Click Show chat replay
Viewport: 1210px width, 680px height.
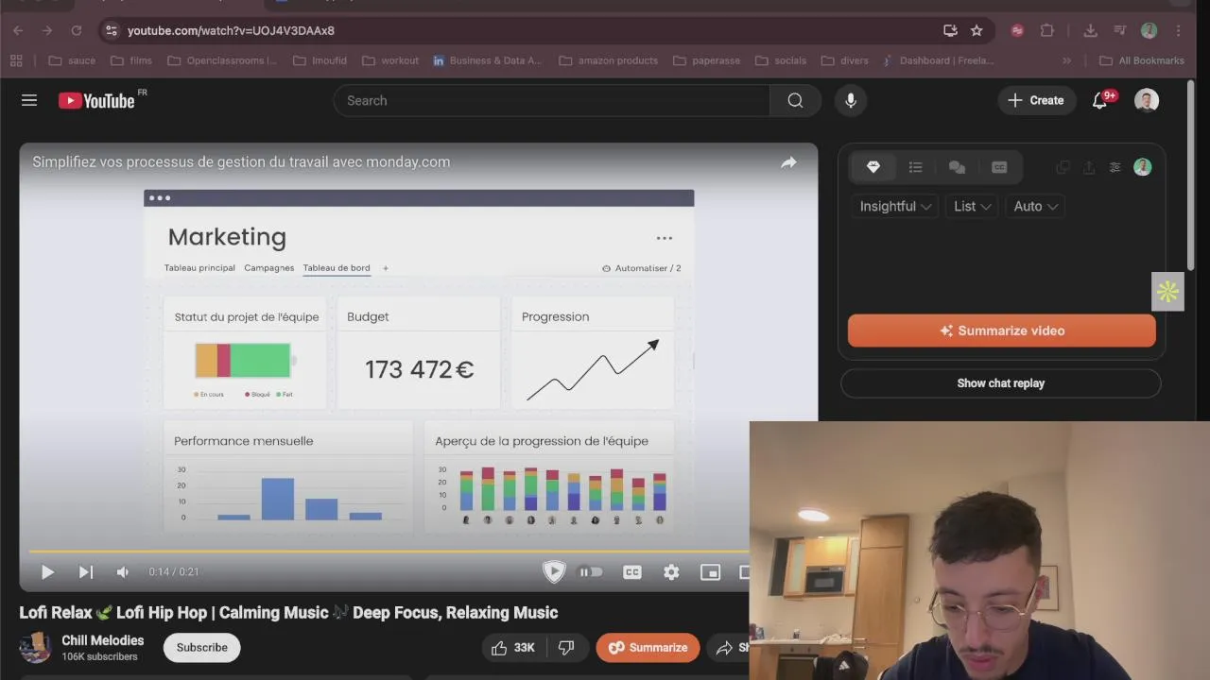pos(1001,383)
